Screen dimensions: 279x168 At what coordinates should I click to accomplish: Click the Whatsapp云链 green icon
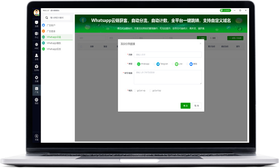pos(43,37)
